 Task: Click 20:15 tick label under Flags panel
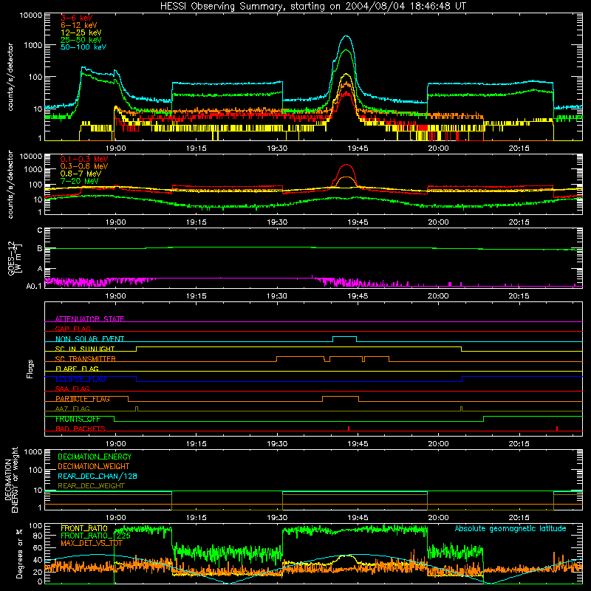tap(519, 444)
